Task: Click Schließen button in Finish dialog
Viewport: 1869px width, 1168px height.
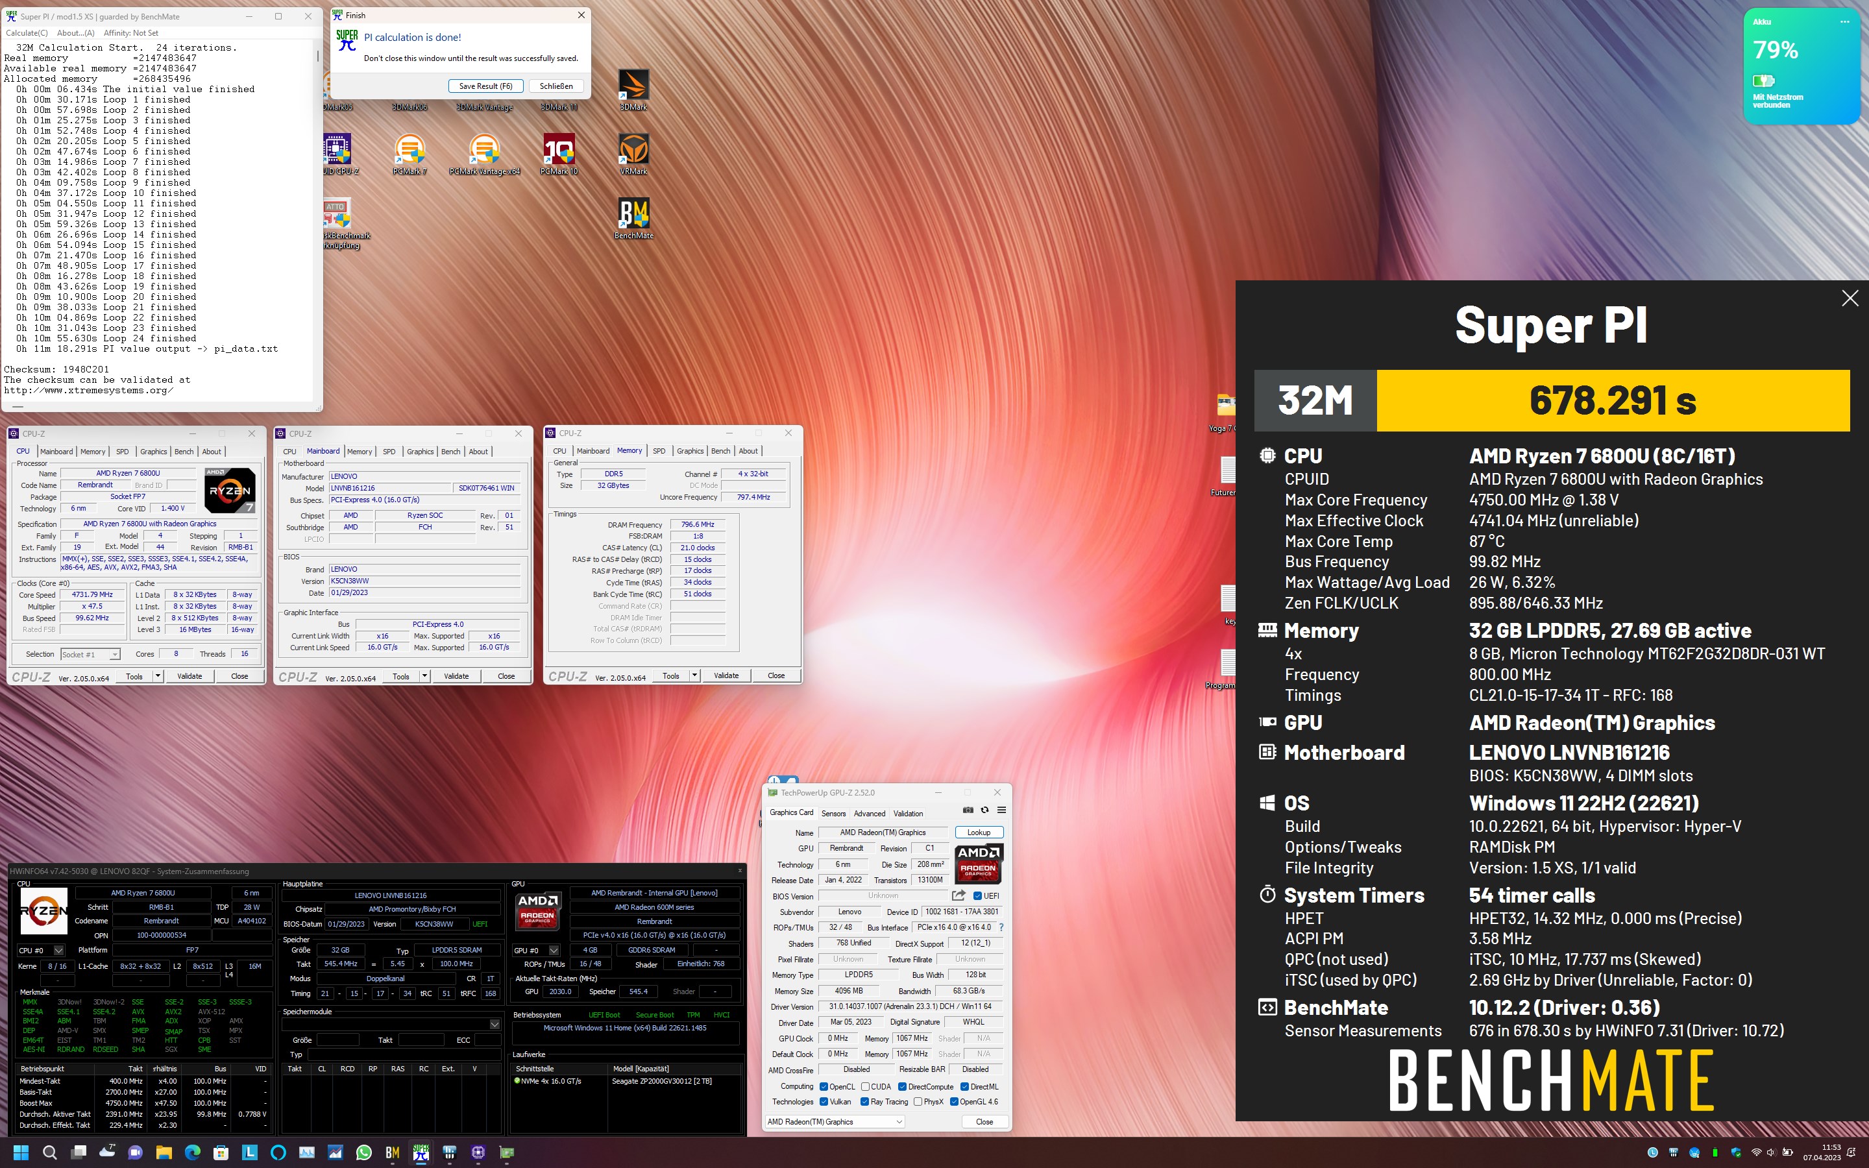Action: coord(556,86)
